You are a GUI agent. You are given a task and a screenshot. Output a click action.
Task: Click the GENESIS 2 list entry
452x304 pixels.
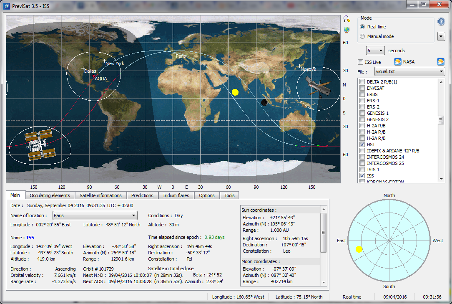point(378,119)
